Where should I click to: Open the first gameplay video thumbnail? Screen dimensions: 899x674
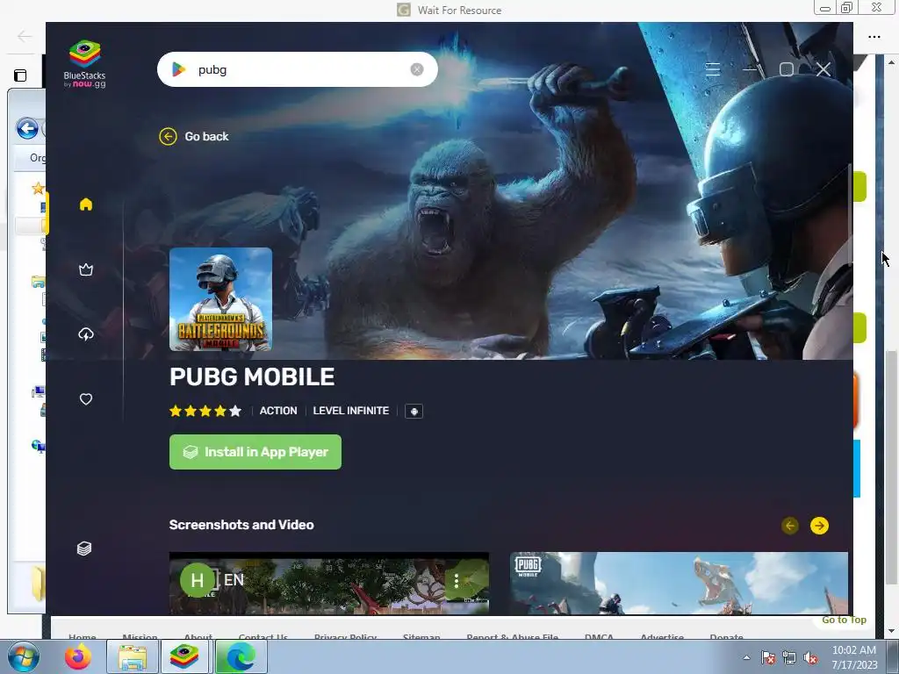[329, 584]
